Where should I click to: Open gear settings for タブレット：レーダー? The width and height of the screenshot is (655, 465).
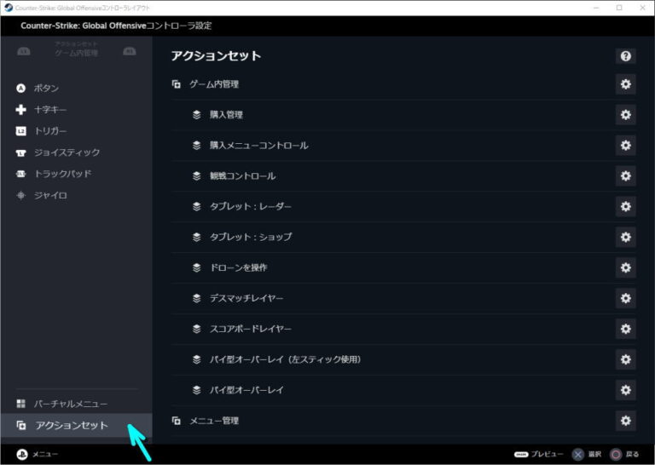coord(625,206)
